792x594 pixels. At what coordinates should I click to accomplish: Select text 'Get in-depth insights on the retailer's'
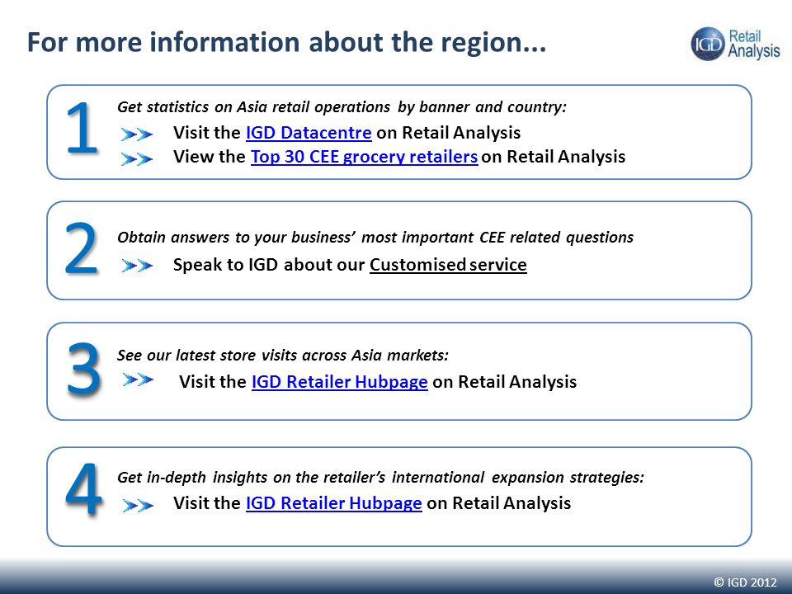click(x=252, y=478)
